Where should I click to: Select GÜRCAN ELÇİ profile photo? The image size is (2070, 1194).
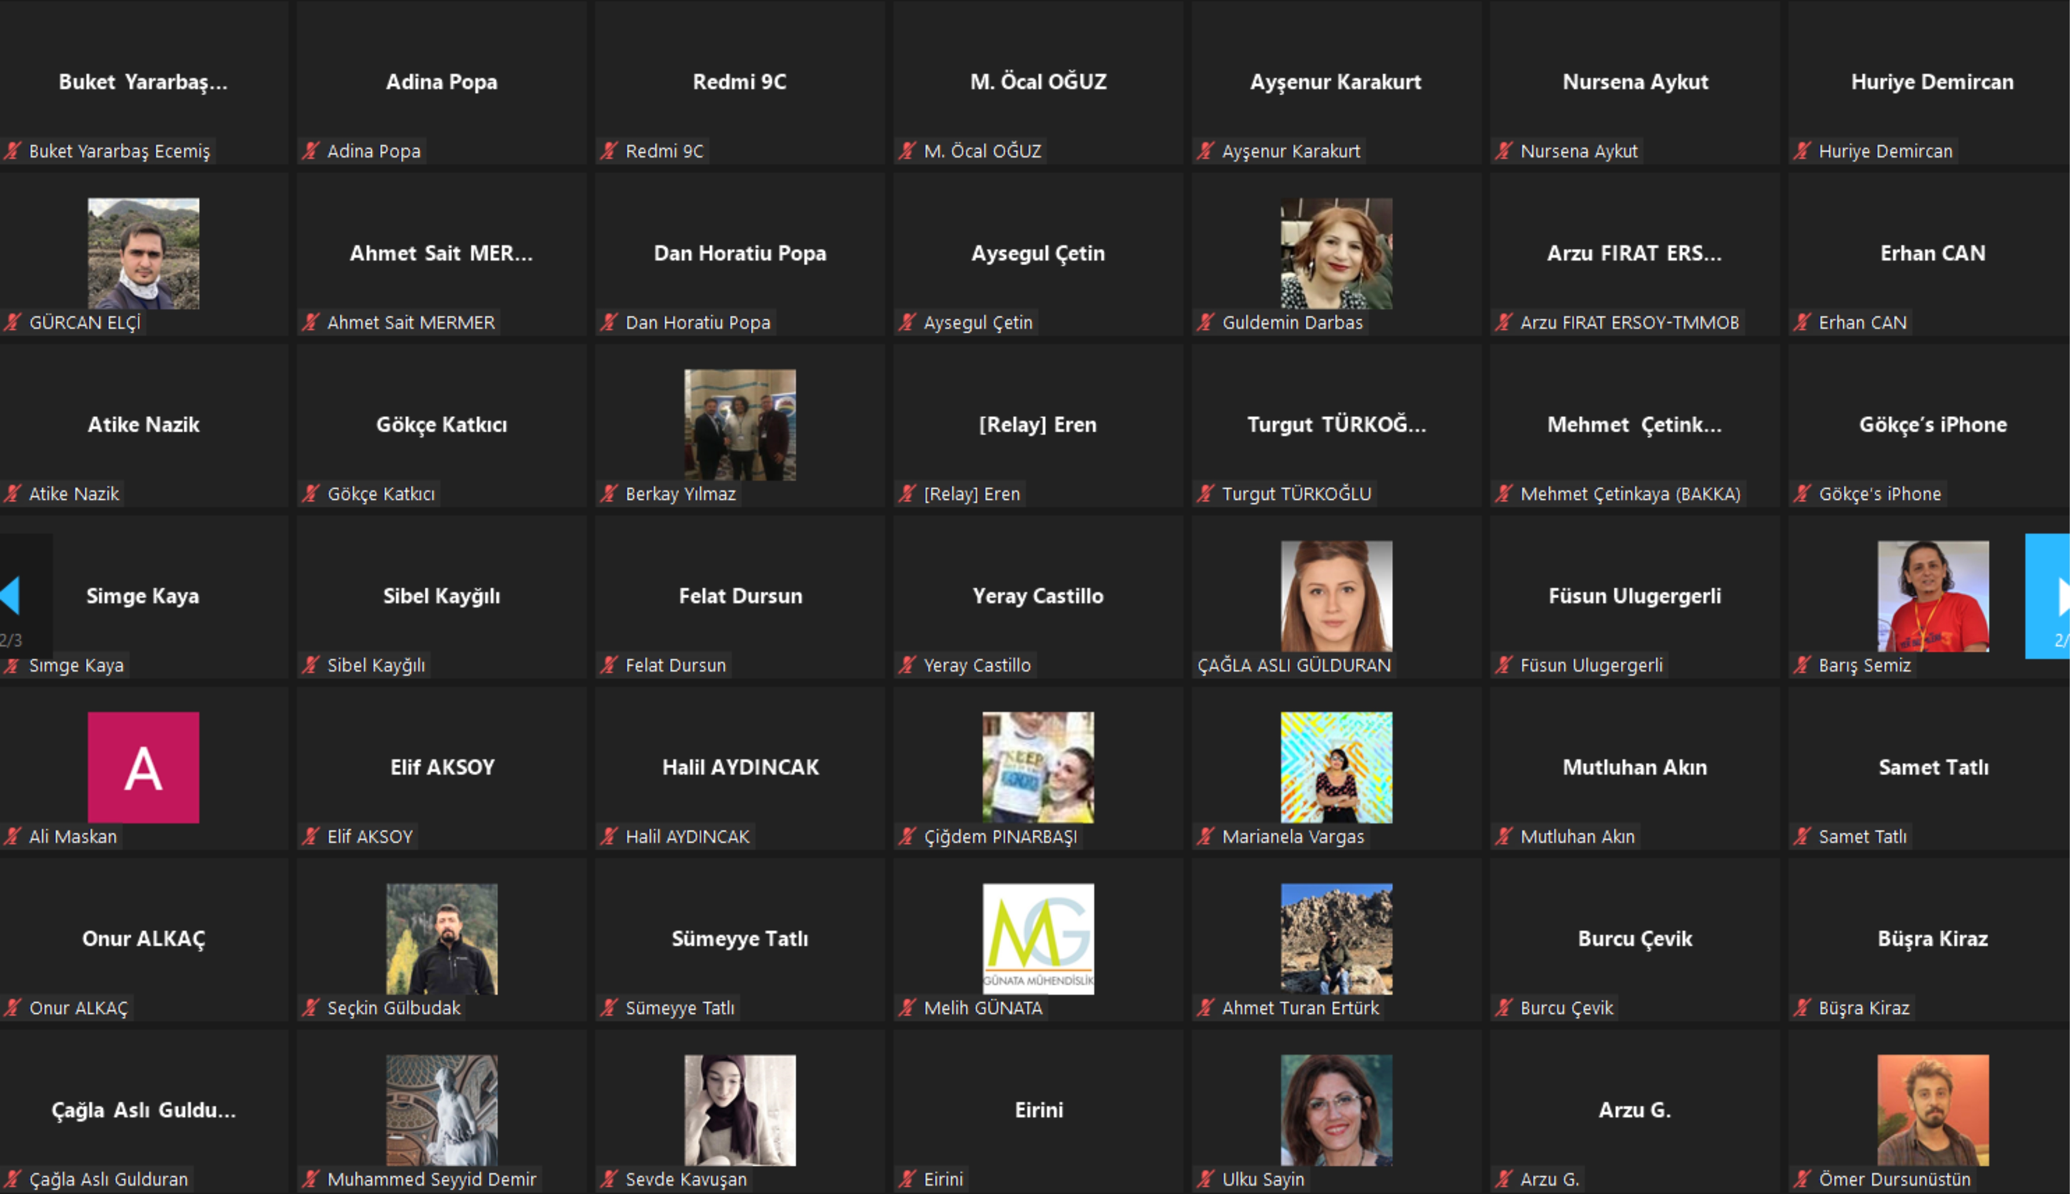[144, 253]
